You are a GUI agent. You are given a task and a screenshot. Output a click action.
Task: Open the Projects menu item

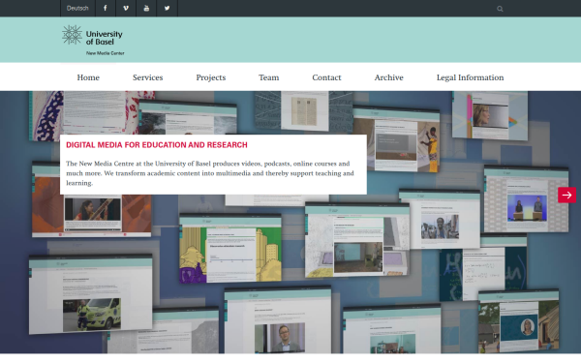coord(211,77)
